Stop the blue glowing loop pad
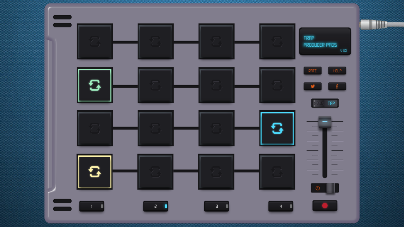The height and width of the screenshot is (227, 404). [x=277, y=128]
